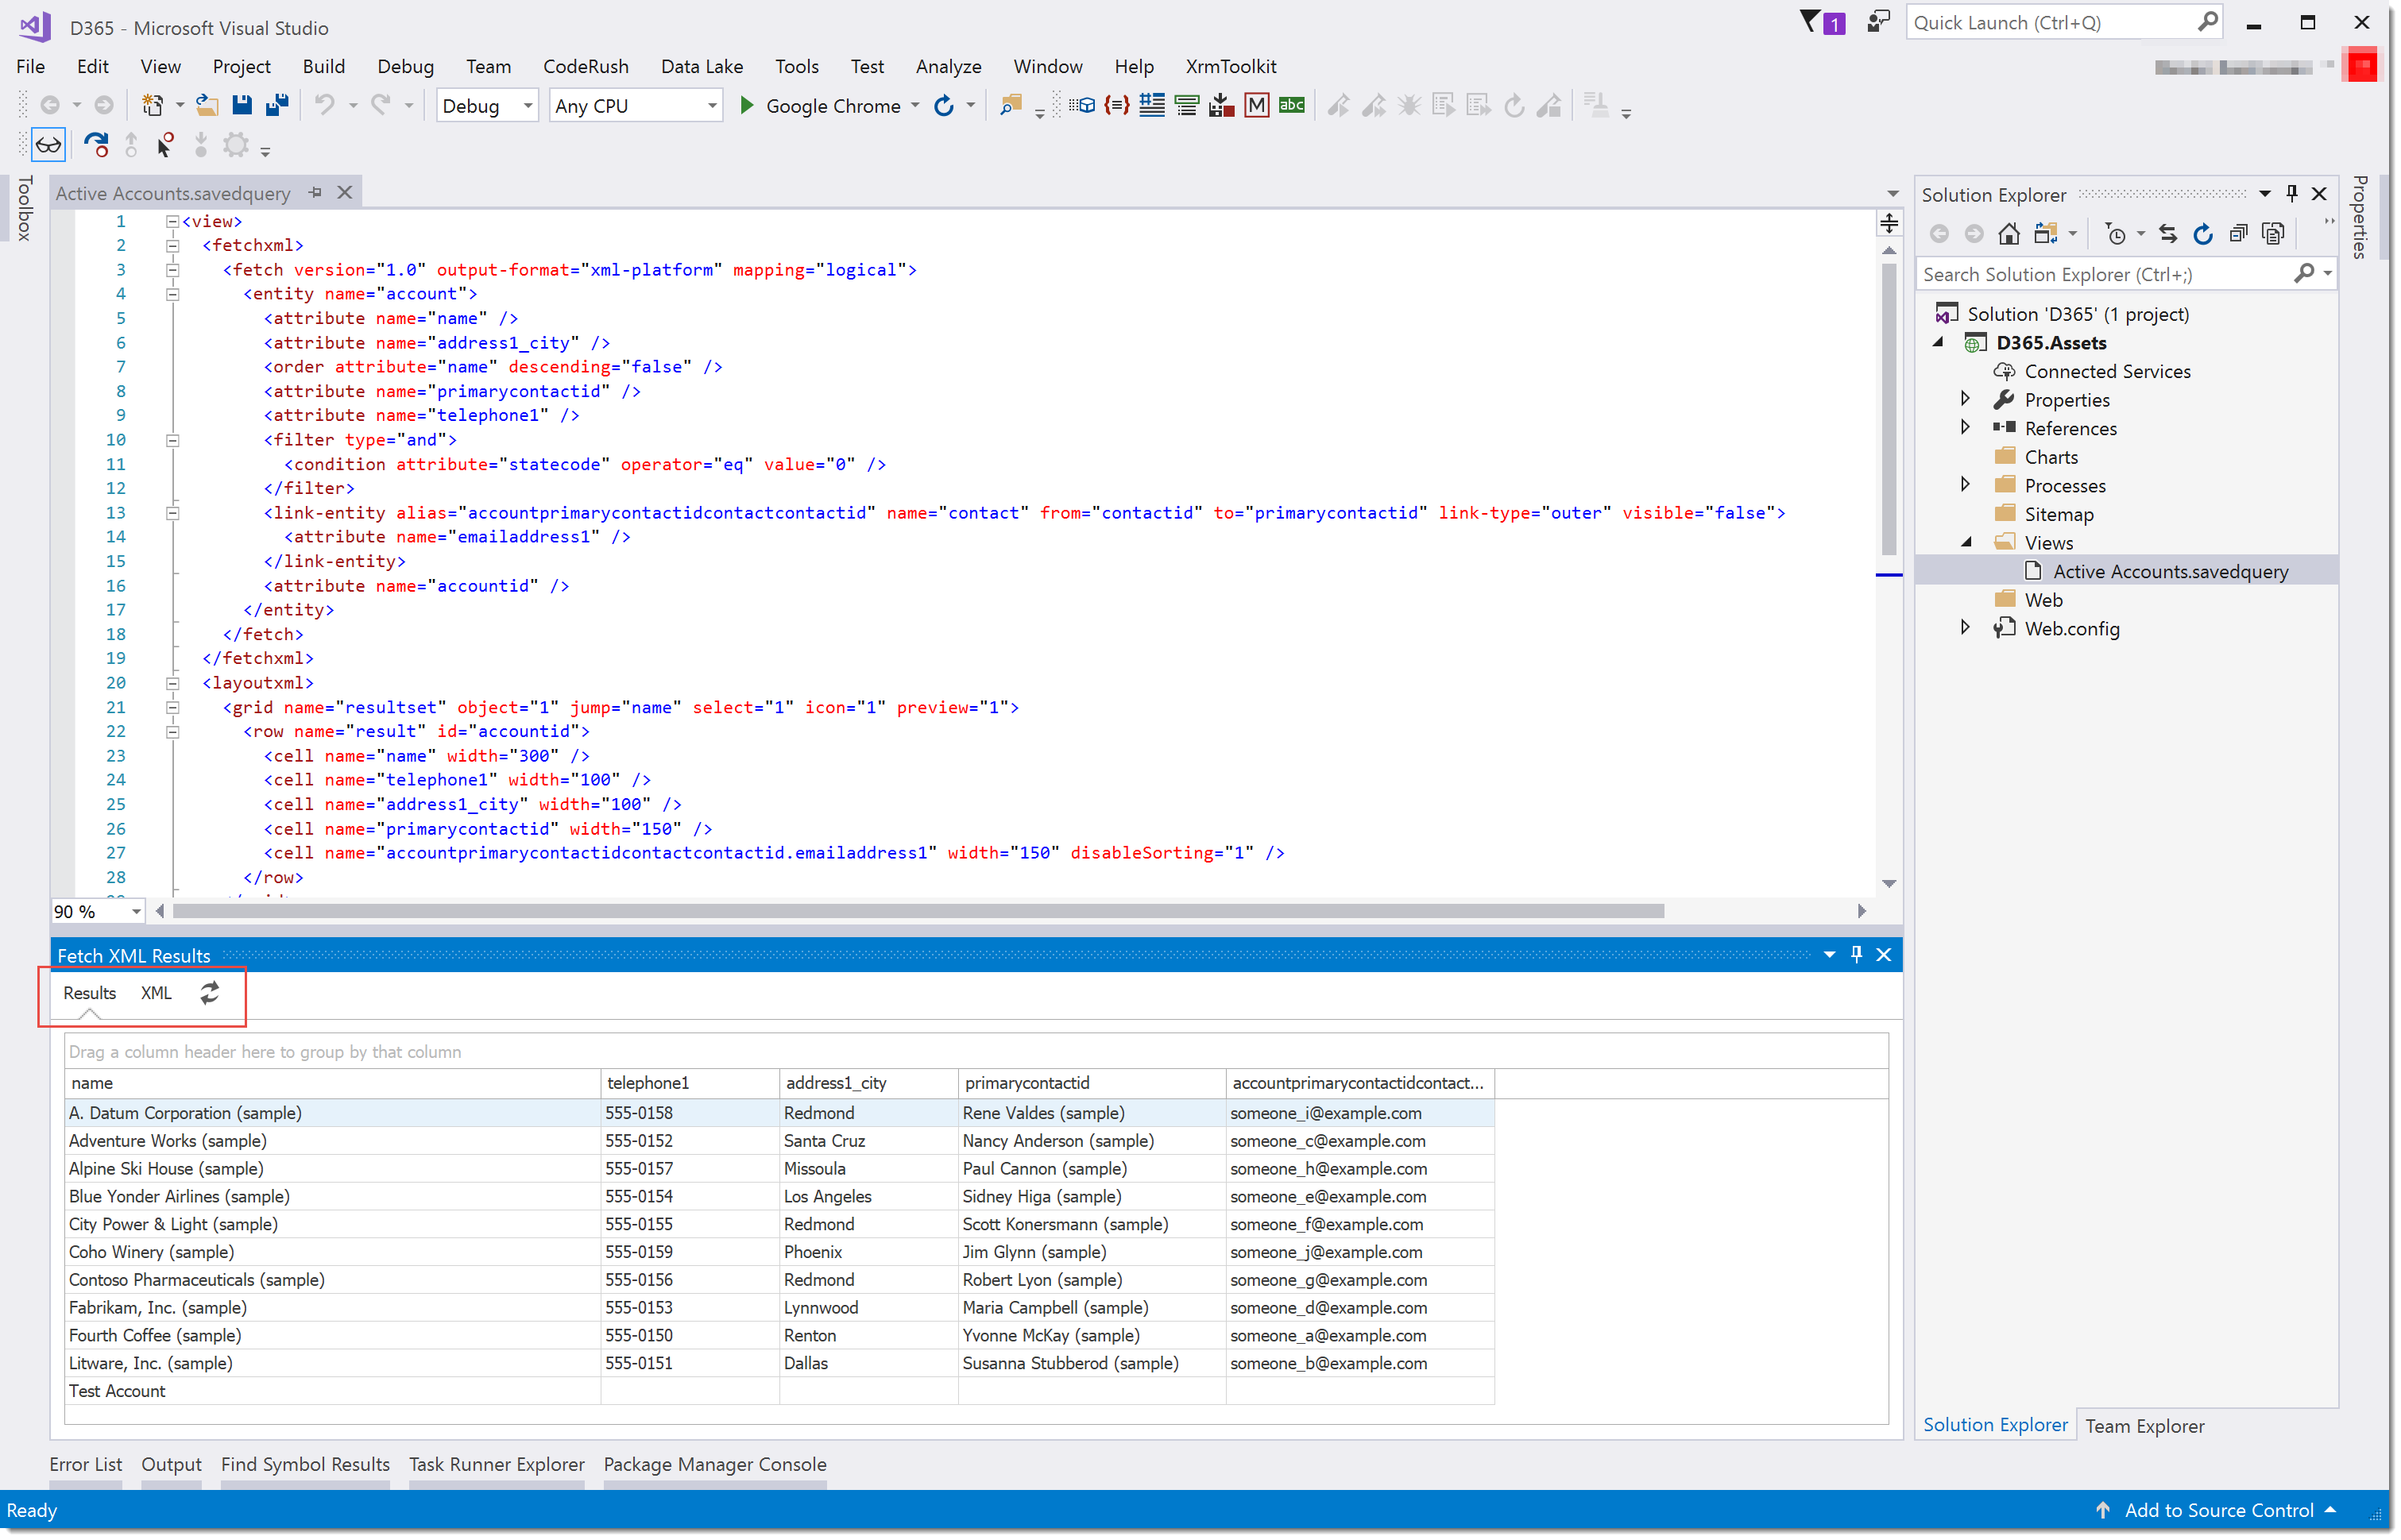
Task: Click the Save All toolbar icon
Action: pyautogui.click(x=277, y=105)
